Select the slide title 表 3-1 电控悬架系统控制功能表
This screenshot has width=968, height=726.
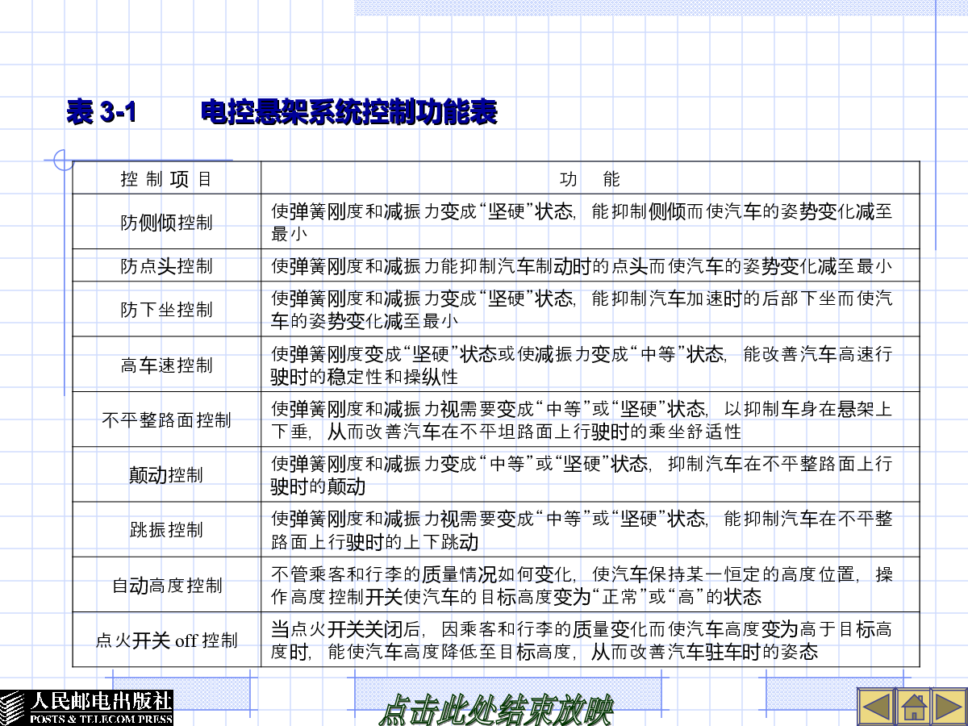(x=282, y=112)
